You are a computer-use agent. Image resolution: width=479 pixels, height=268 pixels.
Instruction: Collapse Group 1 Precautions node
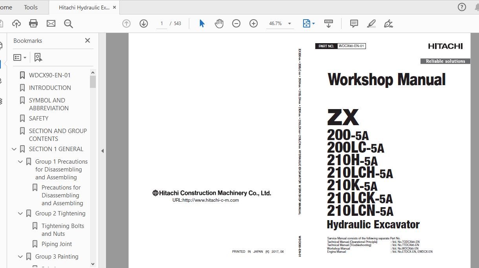(20, 162)
